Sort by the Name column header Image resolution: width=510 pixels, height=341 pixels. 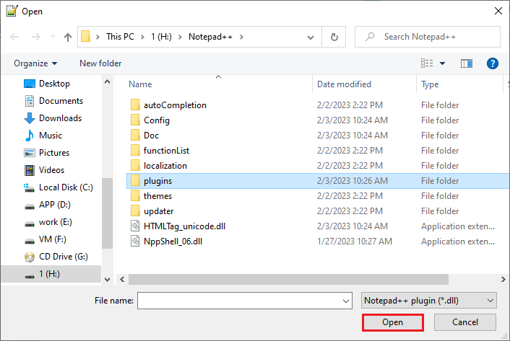(140, 84)
